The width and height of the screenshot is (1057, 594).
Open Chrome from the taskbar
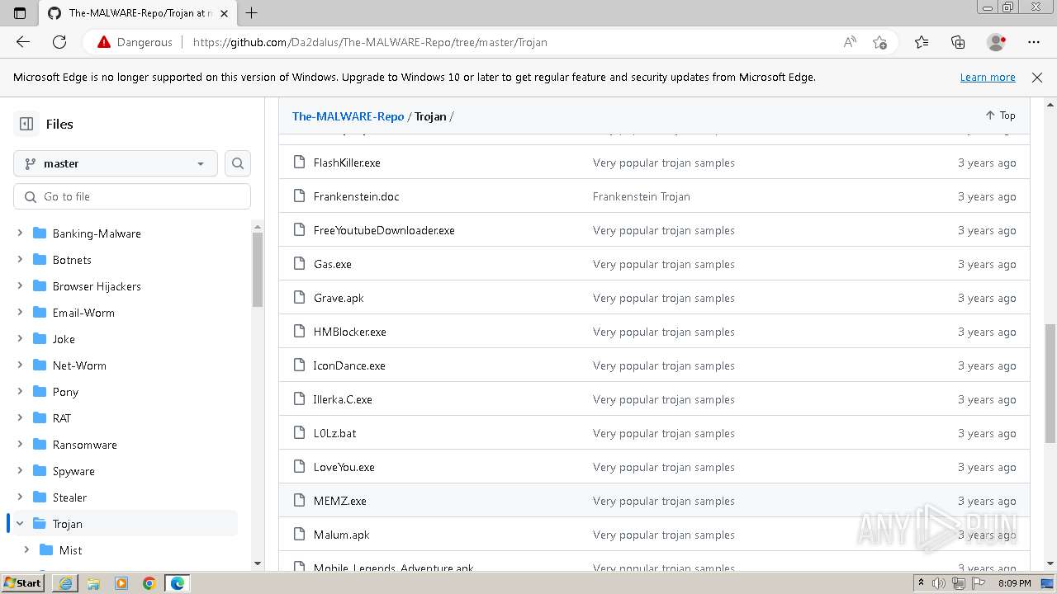149,583
